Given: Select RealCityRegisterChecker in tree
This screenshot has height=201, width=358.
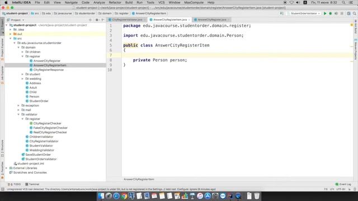Looking at the screenshot, I should click(x=48, y=132).
